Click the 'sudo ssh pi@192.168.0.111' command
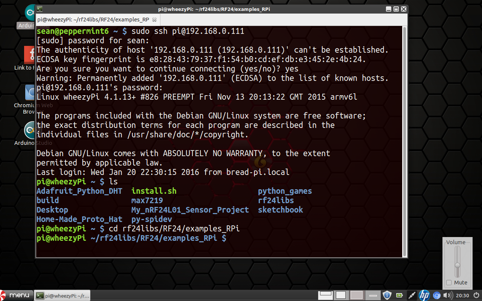This screenshot has height=301, width=482. (188, 31)
